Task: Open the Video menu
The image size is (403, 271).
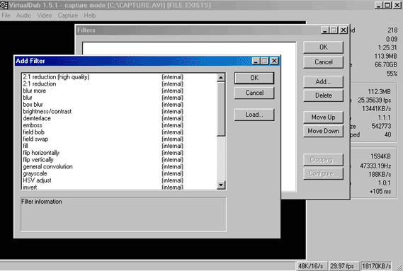Action: pyautogui.click(x=44, y=16)
